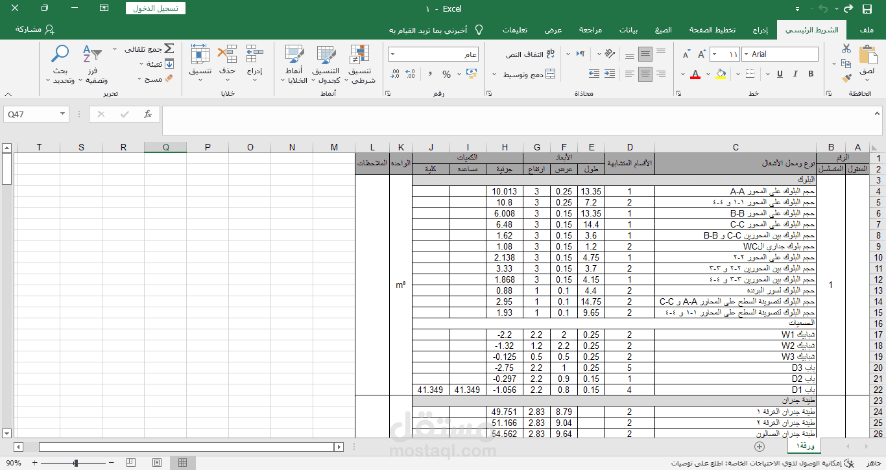The height and width of the screenshot is (470, 886).
Task: Switch to the Review tab (مراجعة)
Action: 590,30
